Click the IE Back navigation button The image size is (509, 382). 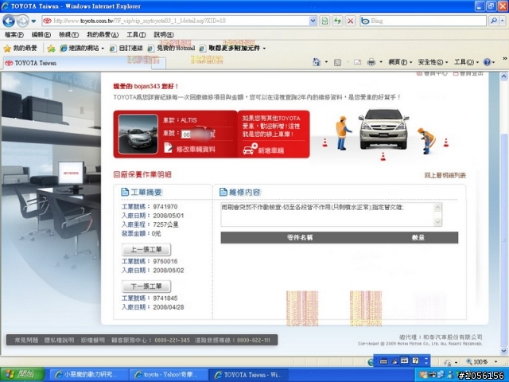coord(9,21)
